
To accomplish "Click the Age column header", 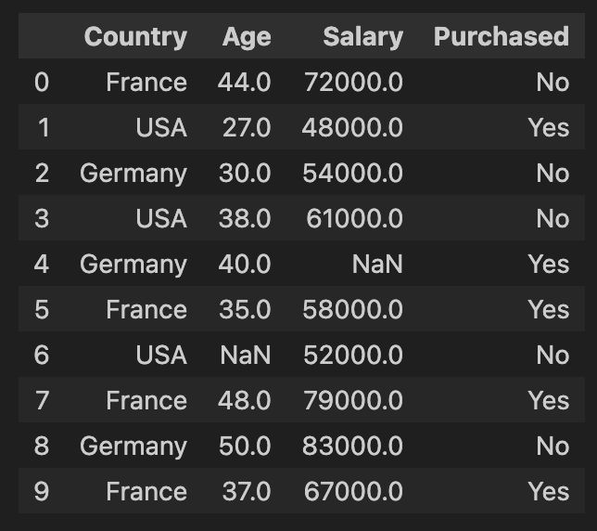I will point(247,37).
